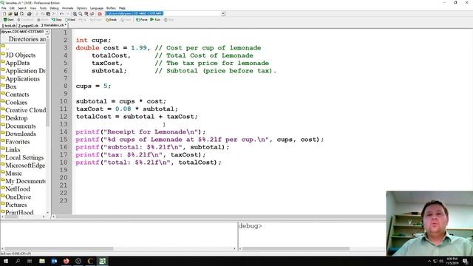The image size is (473, 266).
Task: Open the 3D Objects folder
Action: point(20,55)
